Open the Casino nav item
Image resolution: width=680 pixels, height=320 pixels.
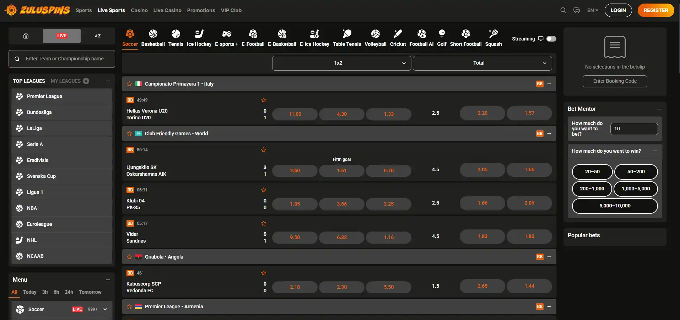139,10
